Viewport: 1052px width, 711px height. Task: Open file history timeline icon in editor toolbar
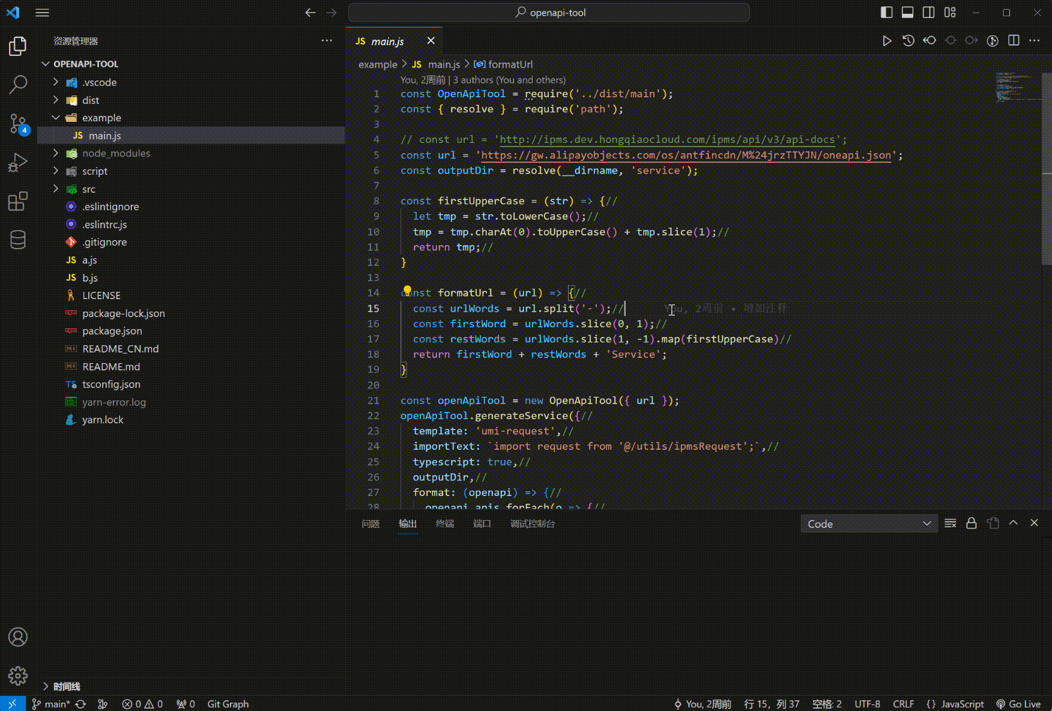click(908, 41)
